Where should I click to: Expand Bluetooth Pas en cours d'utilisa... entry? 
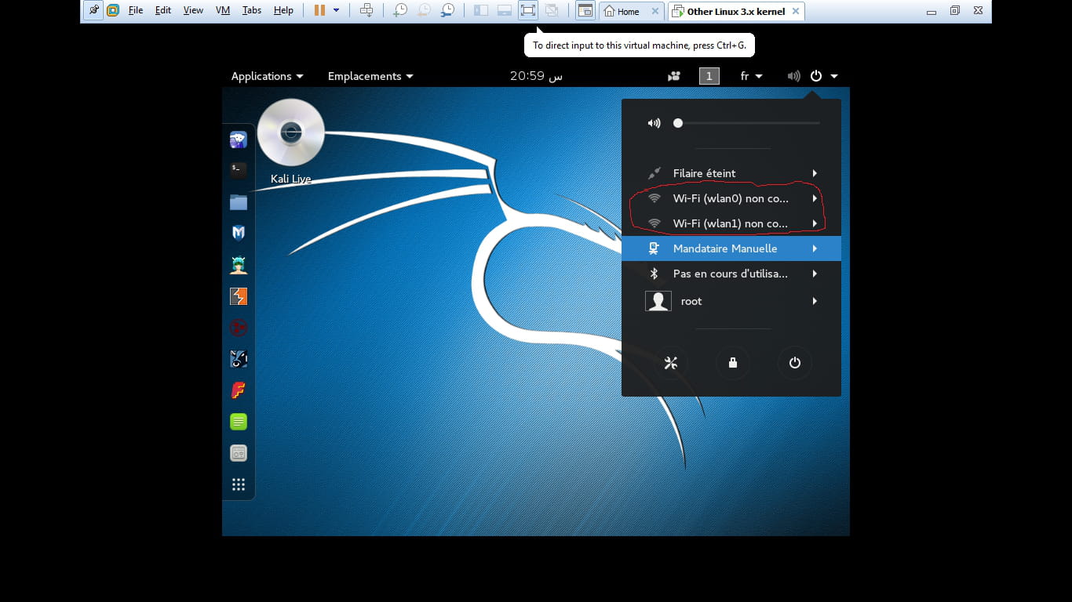[x=731, y=274]
